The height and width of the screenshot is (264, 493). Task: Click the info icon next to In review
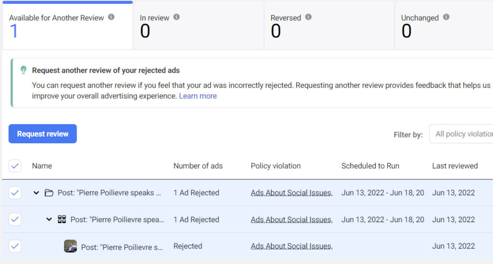[x=177, y=17]
